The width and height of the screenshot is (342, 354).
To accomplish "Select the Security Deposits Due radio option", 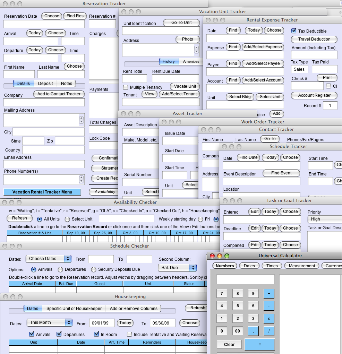I will click(94, 269).
